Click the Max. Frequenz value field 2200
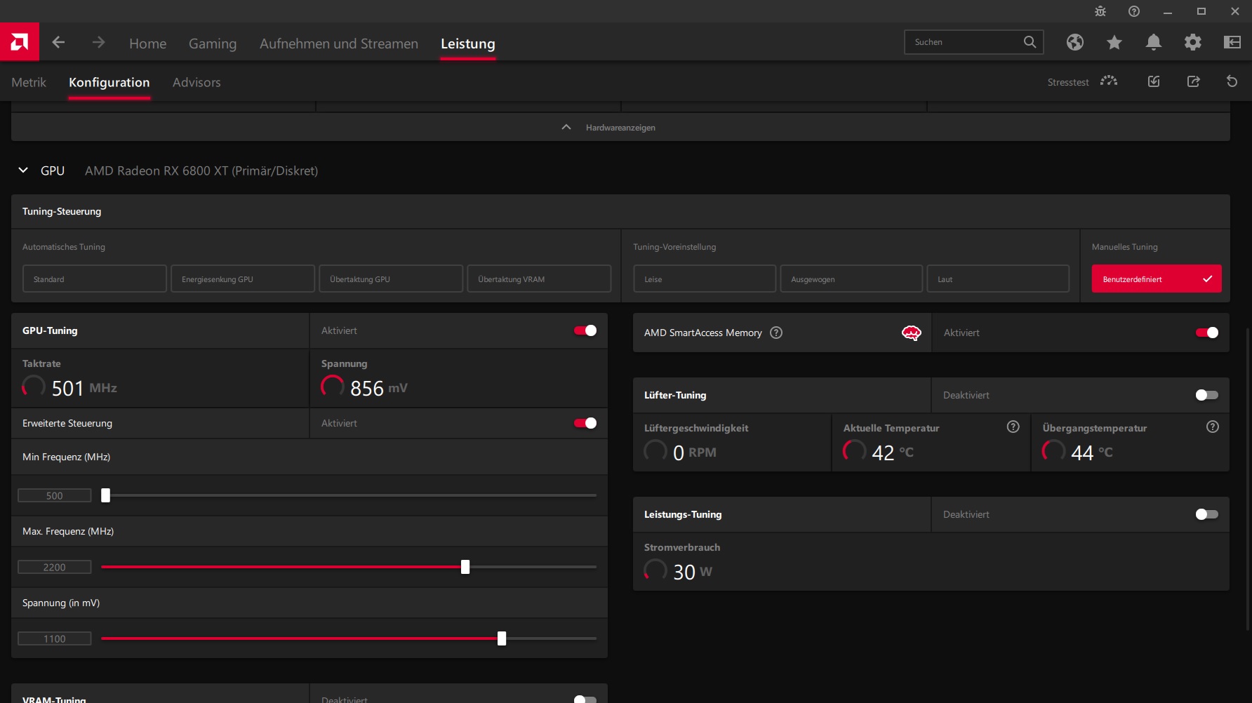 pyautogui.click(x=55, y=567)
